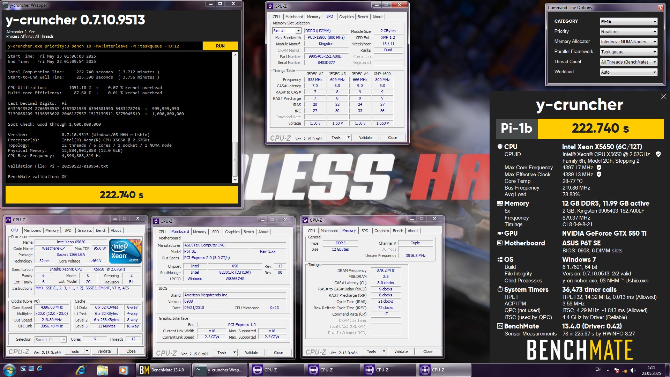Click Tools button in Mainboard CPU-Z window
The image size is (670, 377).
pos(222,353)
